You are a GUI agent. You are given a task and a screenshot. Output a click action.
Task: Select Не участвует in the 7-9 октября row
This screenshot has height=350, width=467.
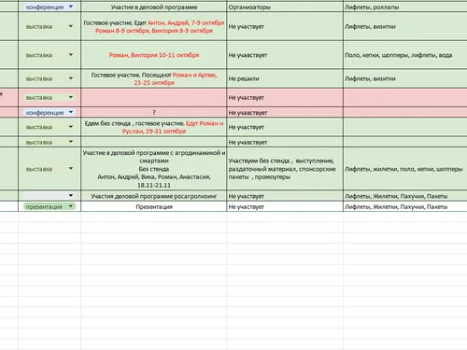(285, 26)
